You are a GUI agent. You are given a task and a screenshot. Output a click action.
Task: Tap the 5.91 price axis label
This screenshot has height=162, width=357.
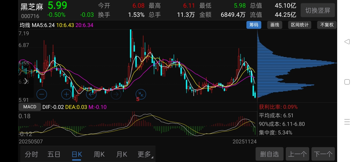24,100
